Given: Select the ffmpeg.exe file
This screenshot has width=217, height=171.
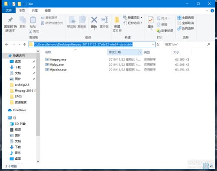Looking at the screenshot, I should [x=56, y=59].
